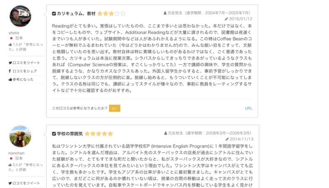
Task: Open nonchan's profile photo
Action: click(x=20, y=136)
